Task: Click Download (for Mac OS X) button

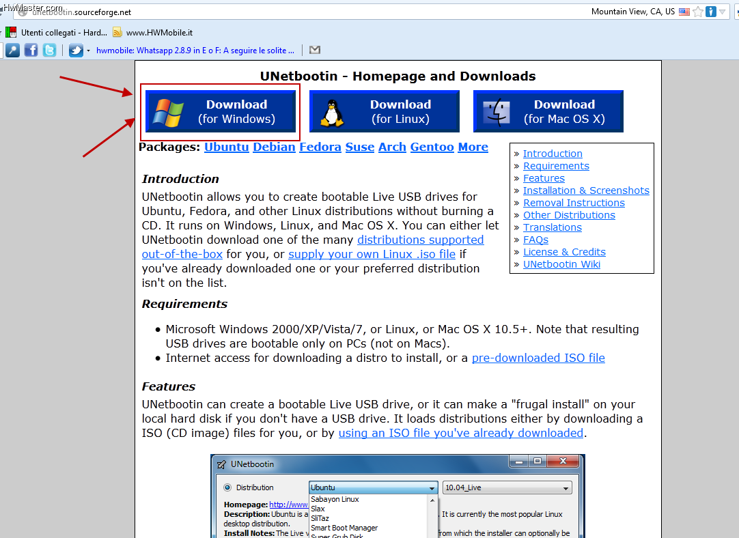Action: [x=548, y=111]
